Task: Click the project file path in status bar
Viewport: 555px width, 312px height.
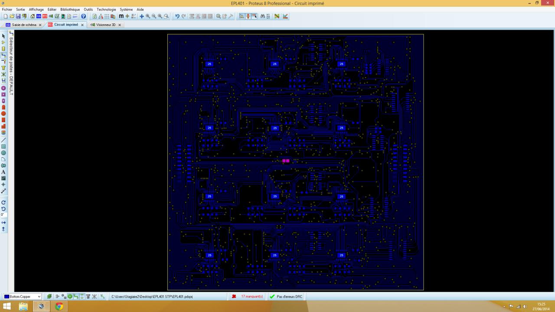Action: pyautogui.click(x=152, y=296)
